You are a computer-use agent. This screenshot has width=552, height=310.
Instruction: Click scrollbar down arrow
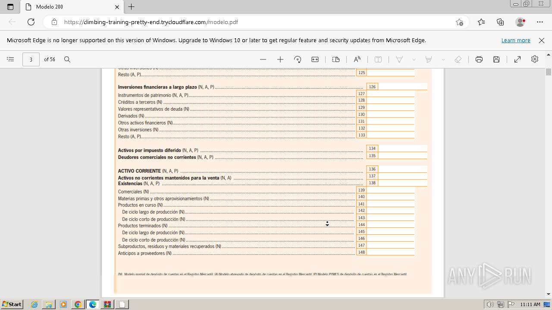point(549,294)
